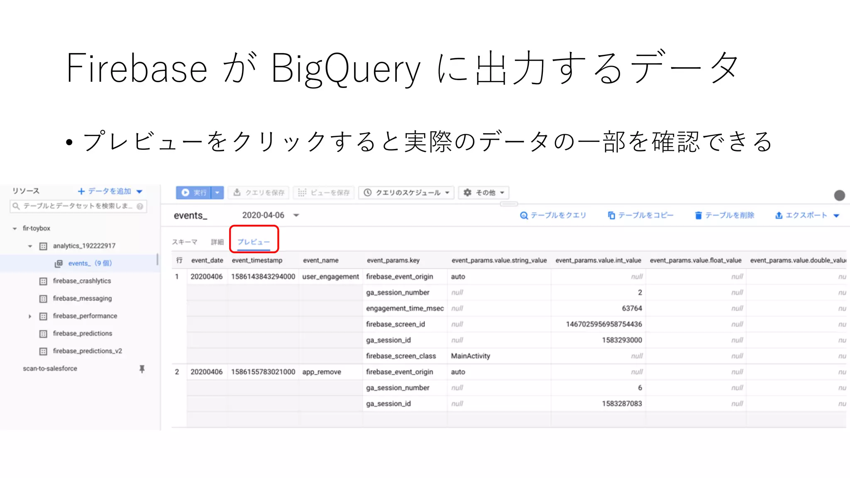This screenshot has height=478, width=850.
Task: Click engagement_time_msec key cell
Action: [405, 309]
